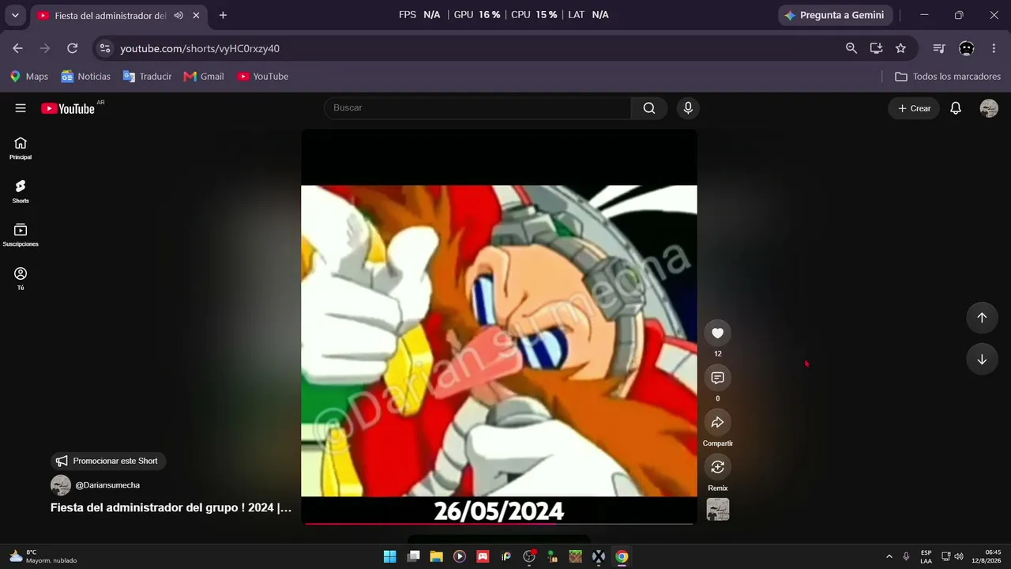The image size is (1011, 569).
Task: Seek on the Short's red progress bar
Action: [499, 523]
